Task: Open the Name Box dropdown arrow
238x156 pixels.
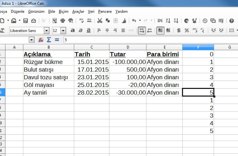Action: coord(31,40)
